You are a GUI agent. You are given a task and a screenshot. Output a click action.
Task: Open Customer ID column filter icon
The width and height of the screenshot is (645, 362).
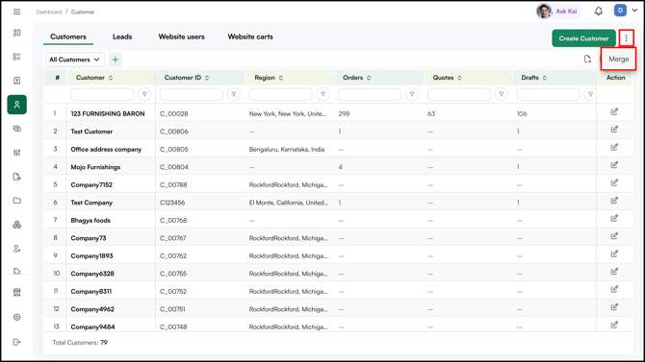234,94
